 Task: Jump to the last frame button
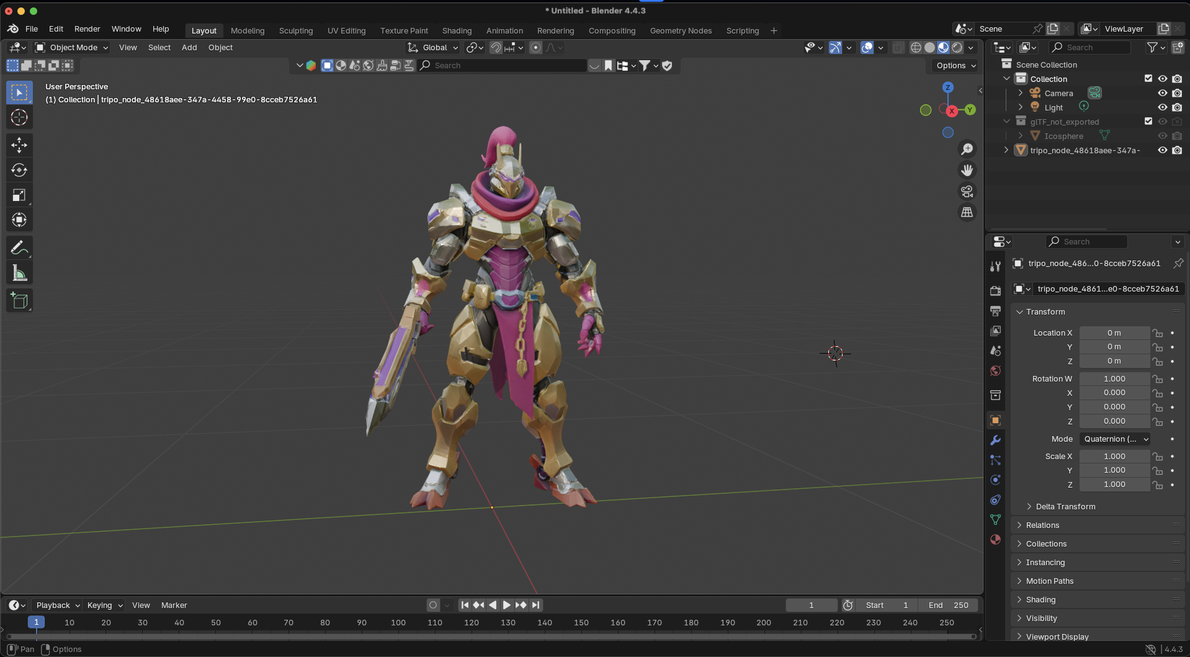tap(536, 605)
